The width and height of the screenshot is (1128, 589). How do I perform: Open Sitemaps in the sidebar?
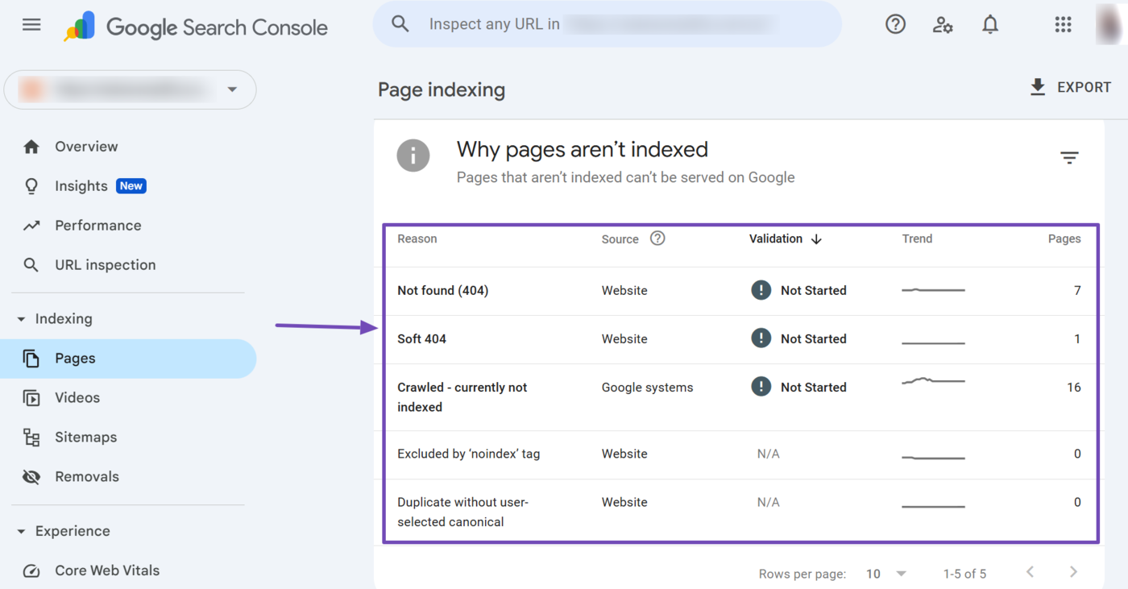[85, 438]
